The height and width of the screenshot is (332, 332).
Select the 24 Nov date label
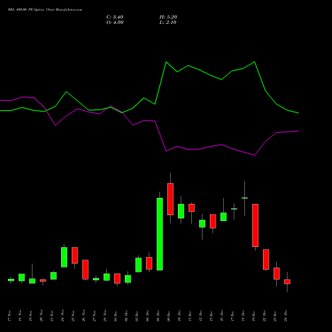pyautogui.click(x=62, y=316)
